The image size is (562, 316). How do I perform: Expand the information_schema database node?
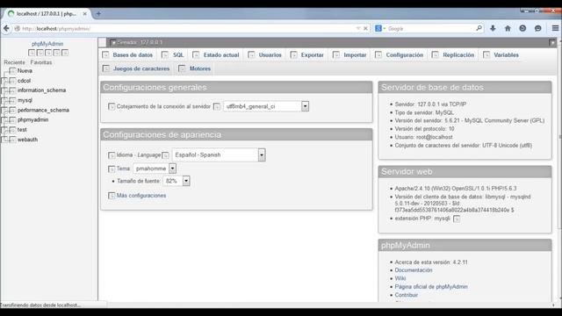click(x=4, y=90)
